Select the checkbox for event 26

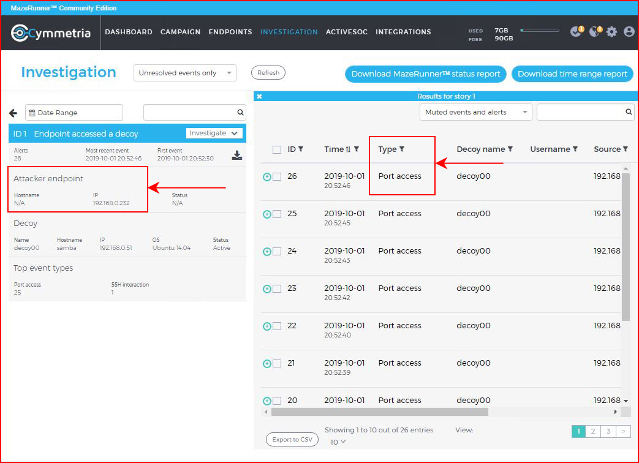(277, 177)
